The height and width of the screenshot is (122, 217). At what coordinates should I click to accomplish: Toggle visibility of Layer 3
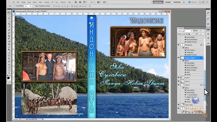point(179,85)
